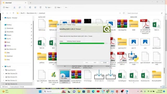The height and width of the screenshot is (94, 167).
Task: Open Skype icon on the taskbar
Action: 103,91
